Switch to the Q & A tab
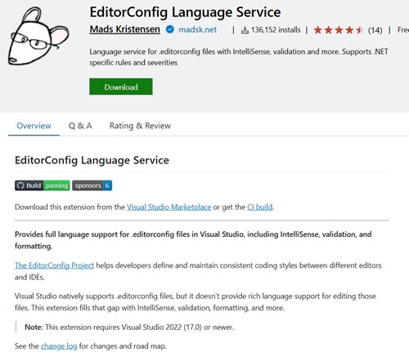Viewport: 409px width, 352px height. [80, 126]
